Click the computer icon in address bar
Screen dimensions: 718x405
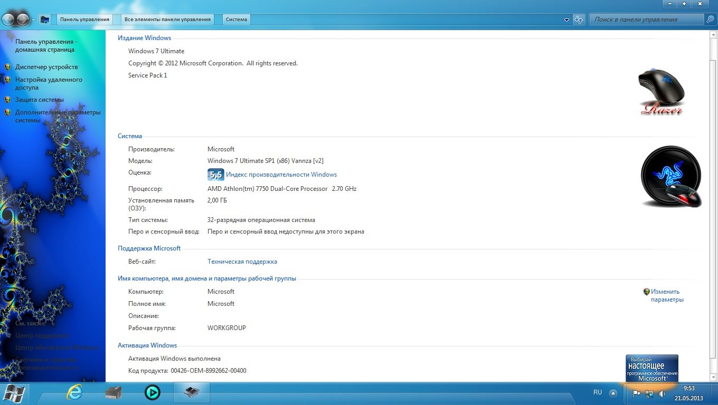click(45, 20)
